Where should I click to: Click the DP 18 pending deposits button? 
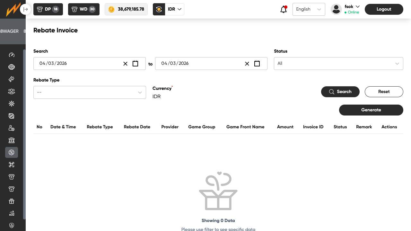pos(48,9)
